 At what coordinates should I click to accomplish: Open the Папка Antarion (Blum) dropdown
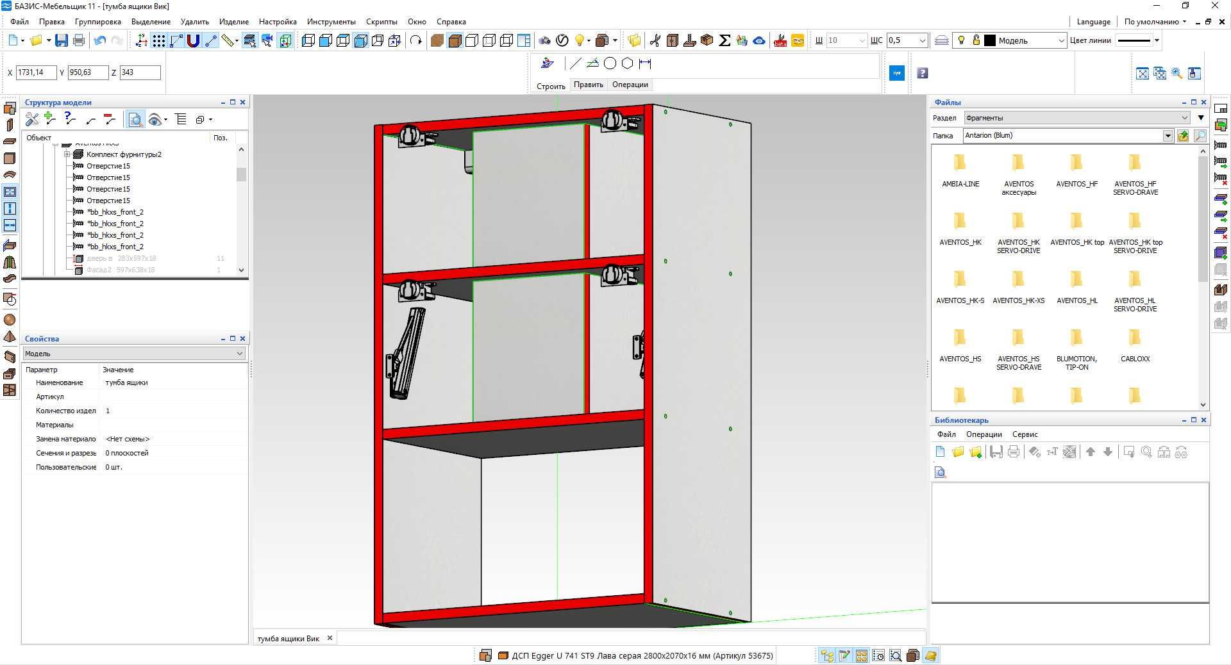(1168, 135)
